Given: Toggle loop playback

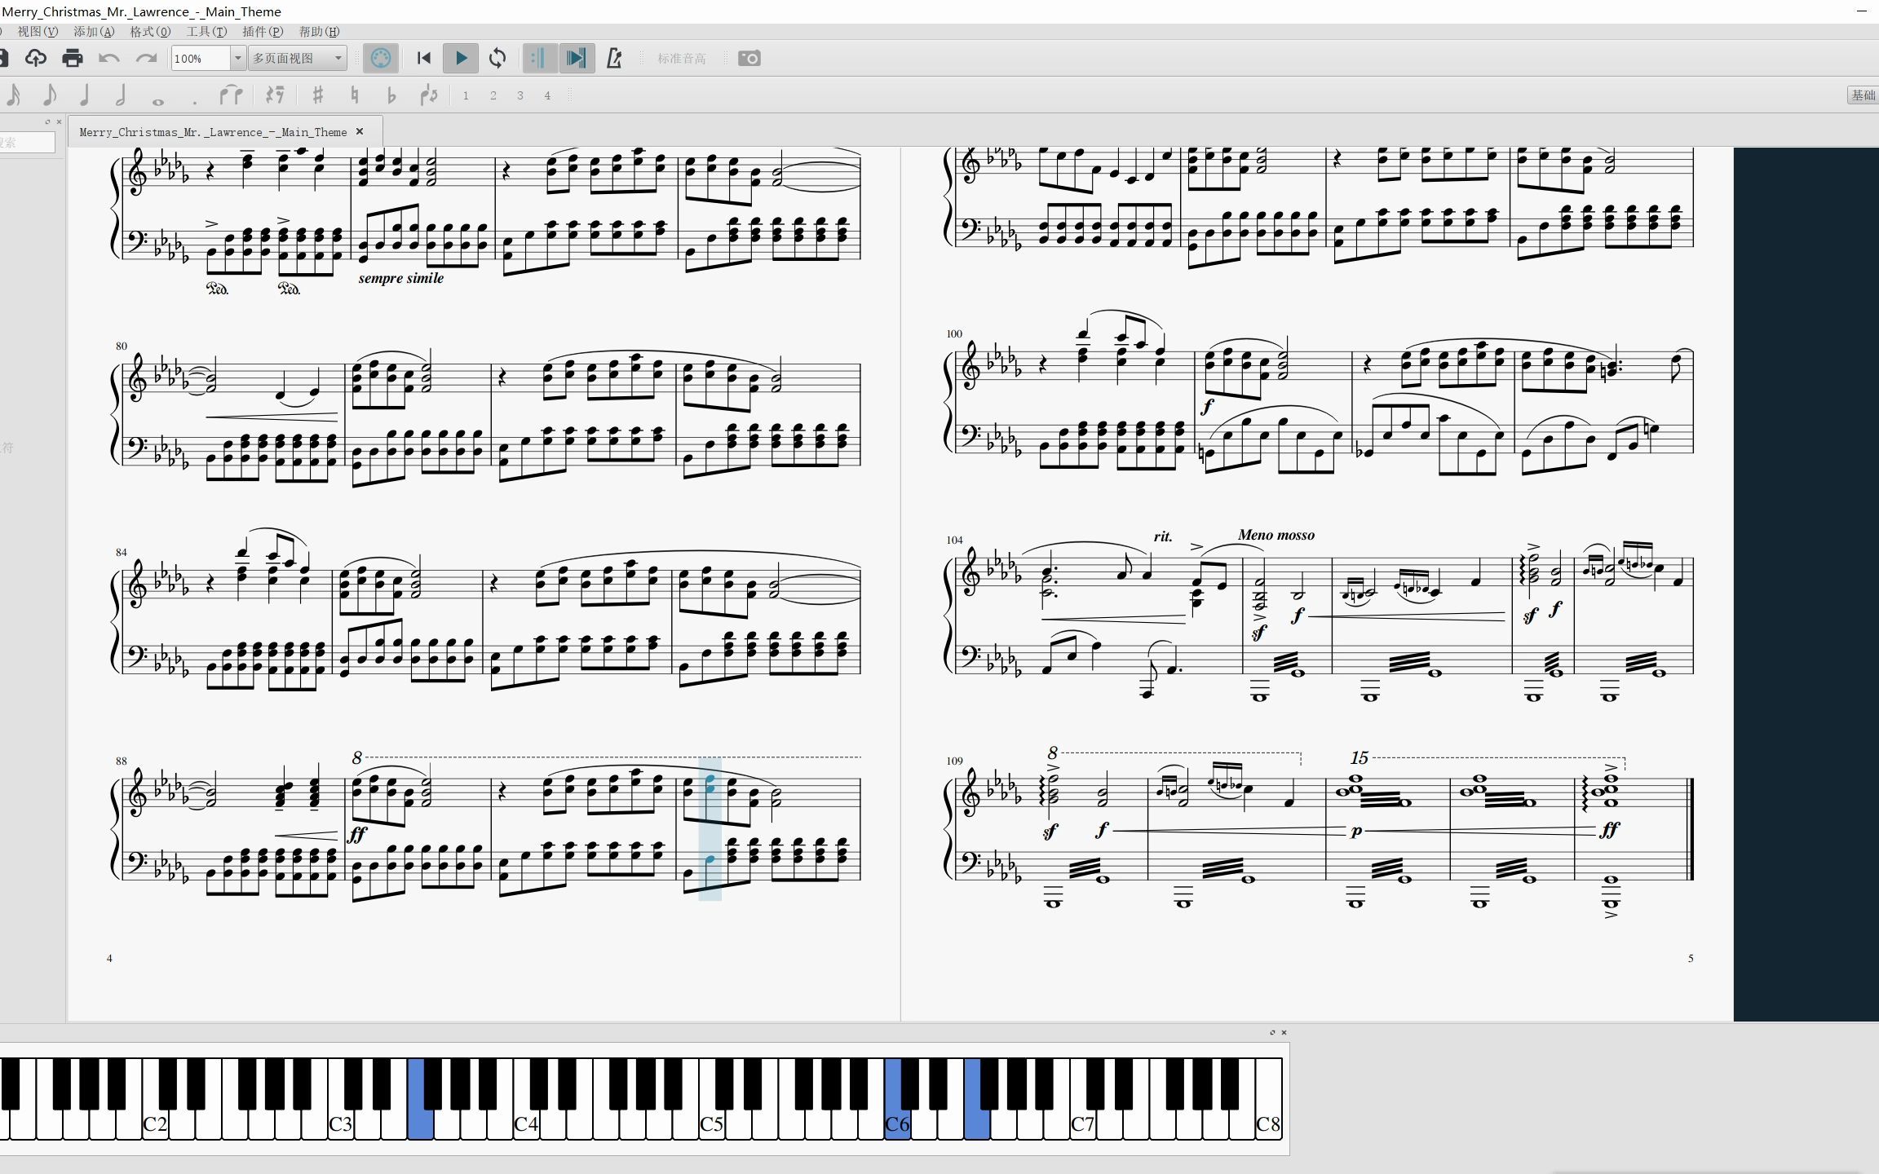Looking at the screenshot, I should (x=497, y=58).
